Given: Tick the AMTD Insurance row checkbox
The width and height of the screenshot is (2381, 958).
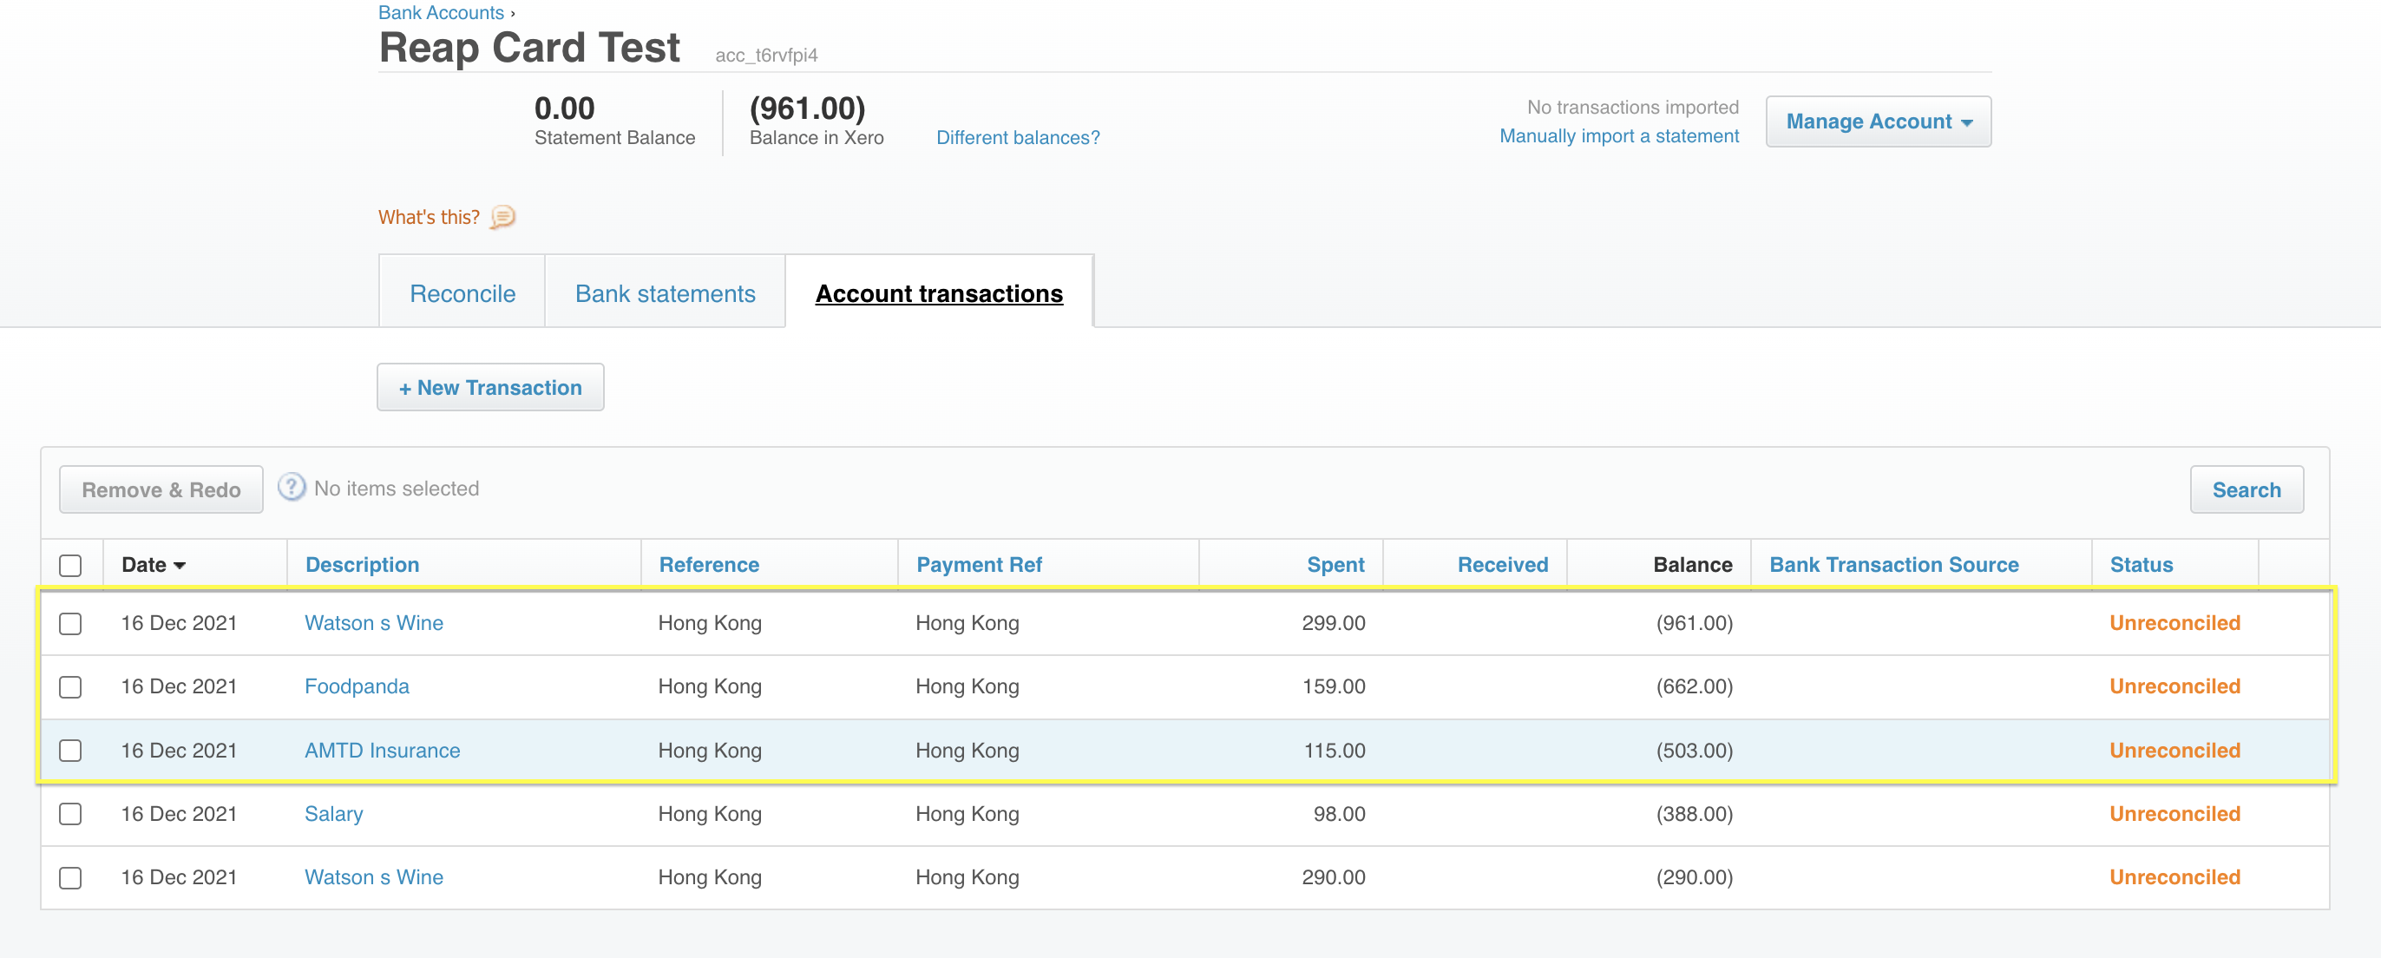Looking at the screenshot, I should coord(70,750).
